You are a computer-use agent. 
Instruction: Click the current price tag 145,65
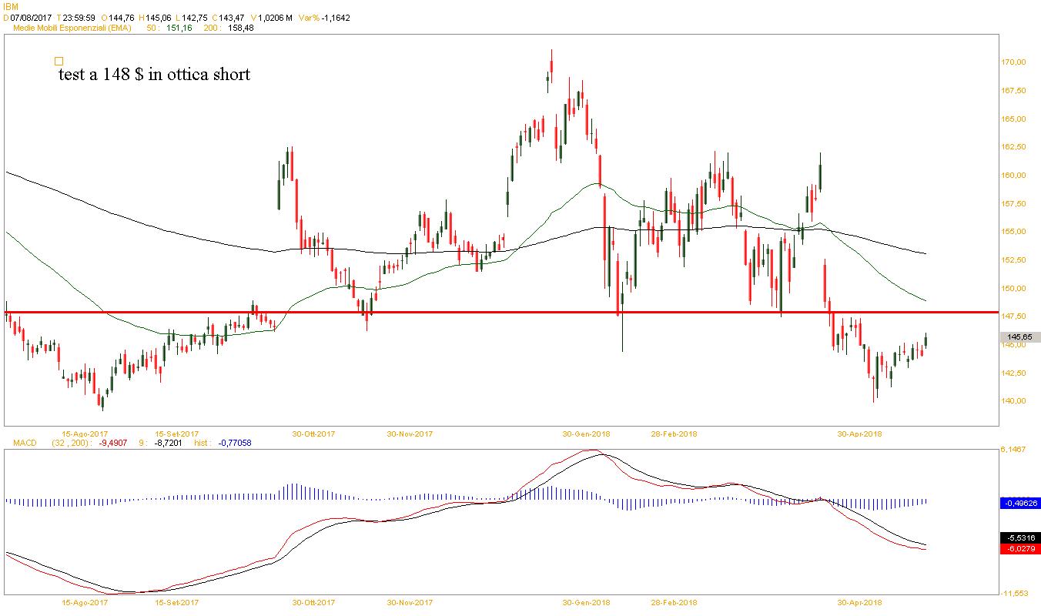pyautogui.click(x=1020, y=337)
